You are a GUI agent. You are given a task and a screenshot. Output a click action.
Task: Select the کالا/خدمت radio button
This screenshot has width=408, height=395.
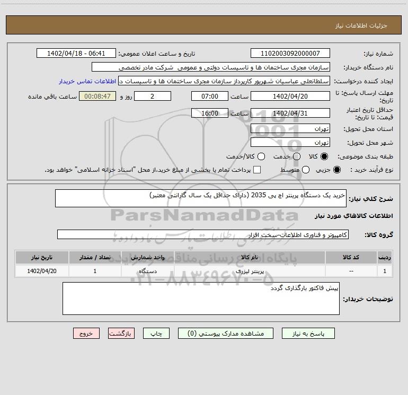tap(261, 156)
